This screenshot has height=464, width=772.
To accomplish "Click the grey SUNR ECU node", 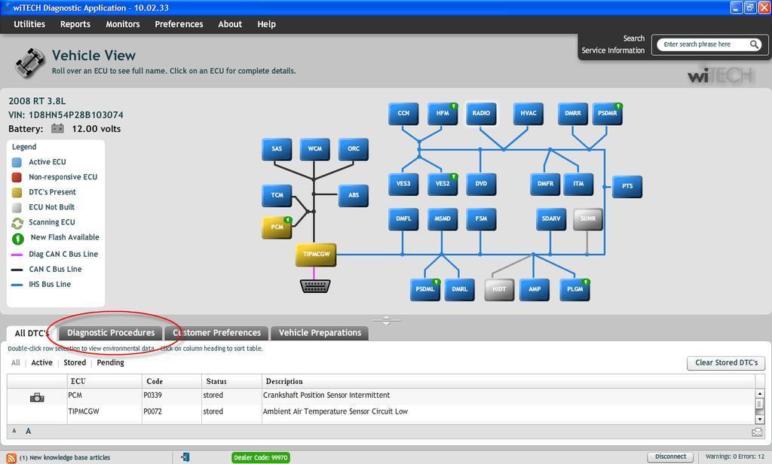I will pyautogui.click(x=588, y=219).
